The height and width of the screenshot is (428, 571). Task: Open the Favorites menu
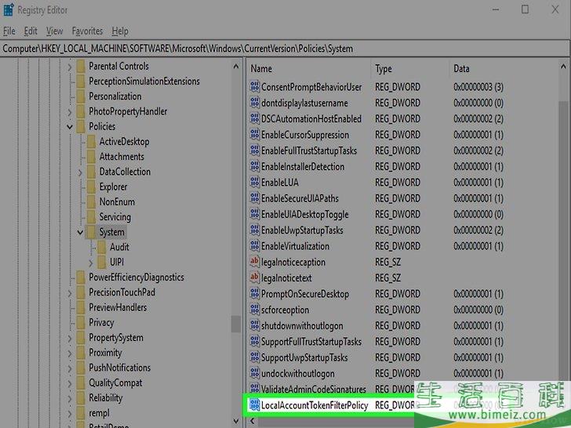87,31
